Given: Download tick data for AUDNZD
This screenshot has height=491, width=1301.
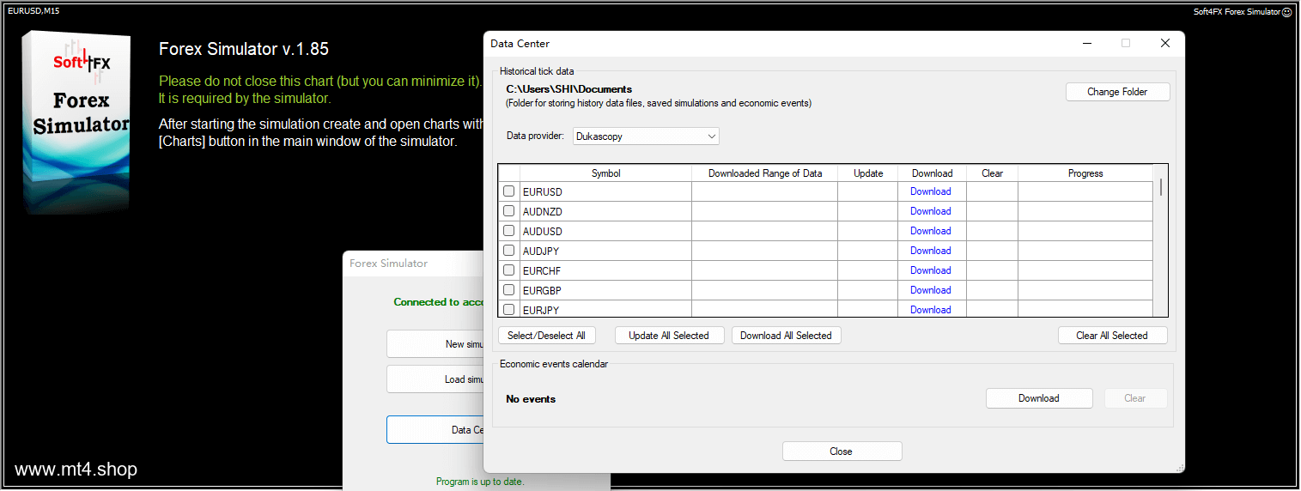Looking at the screenshot, I should pyautogui.click(x=931, y=211).
